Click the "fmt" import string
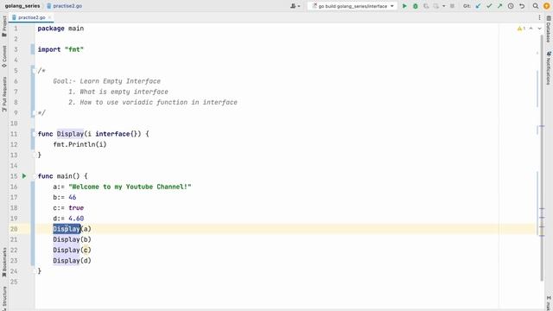The height and width of the screenshot is (311, 553). pyautogui.click(x=74, y=49)
